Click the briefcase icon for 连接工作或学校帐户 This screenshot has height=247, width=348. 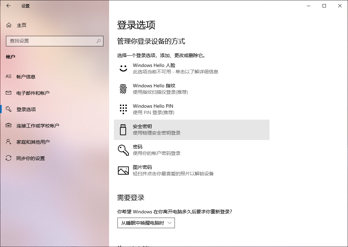8,125
